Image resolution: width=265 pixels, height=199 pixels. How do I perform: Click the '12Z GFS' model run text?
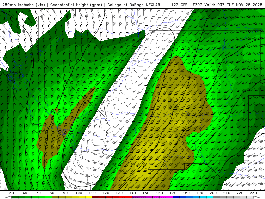179,5
